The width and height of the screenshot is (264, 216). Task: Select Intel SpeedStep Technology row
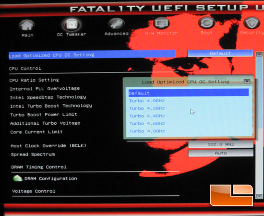pyautogui.click(x=48, y=97)
